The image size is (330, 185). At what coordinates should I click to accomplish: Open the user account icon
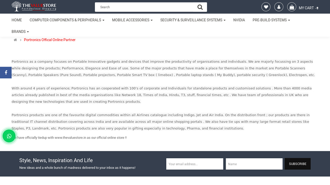click(x=279, y=7)
